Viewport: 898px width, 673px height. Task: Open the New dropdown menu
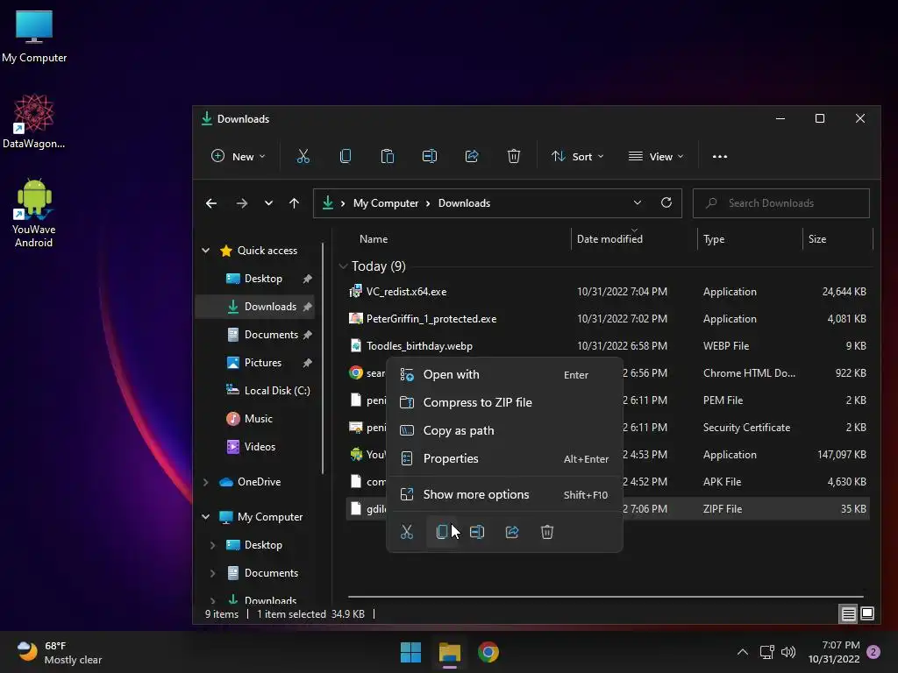tap(239, 156)
